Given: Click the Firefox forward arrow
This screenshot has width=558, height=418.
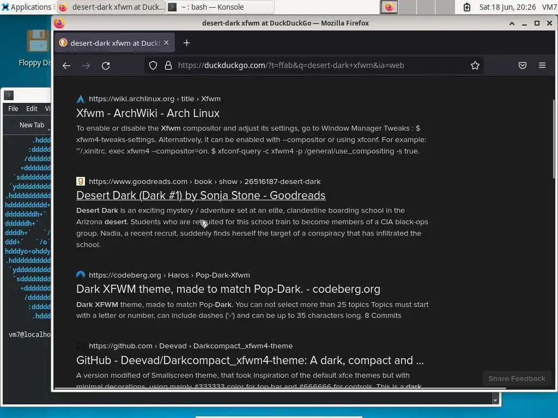Looking at the screenshot, I should (x=86, y=66).
